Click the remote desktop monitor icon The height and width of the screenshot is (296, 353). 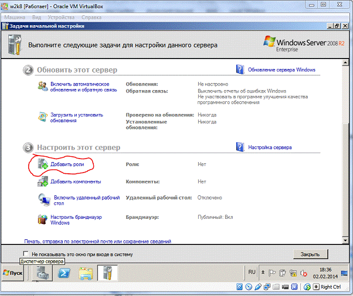(x=45, y=199)
